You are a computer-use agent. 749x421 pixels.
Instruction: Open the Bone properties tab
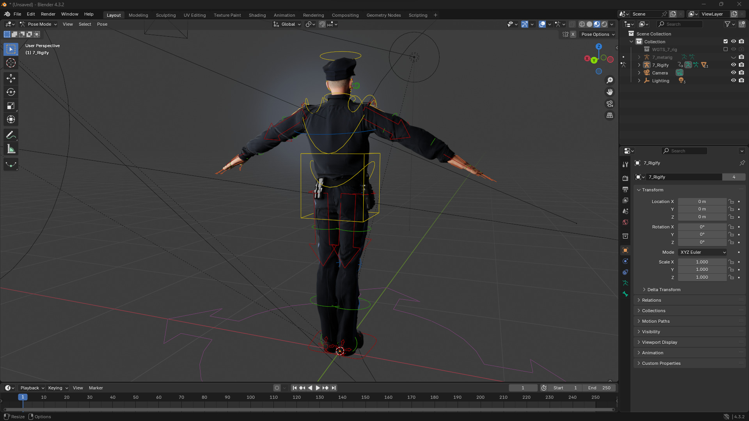coord(625,294)
